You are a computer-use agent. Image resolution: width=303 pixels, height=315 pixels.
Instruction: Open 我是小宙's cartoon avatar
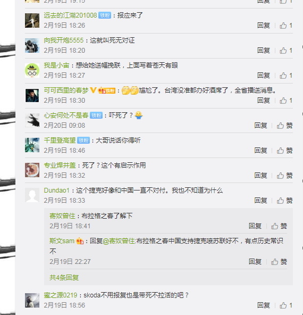pyautogui.click(x=32, y=70)
